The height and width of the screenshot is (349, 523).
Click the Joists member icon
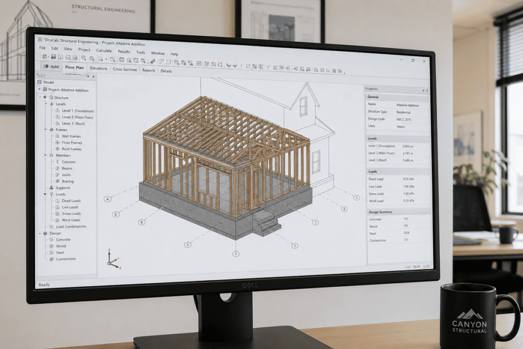coord(57,175)
